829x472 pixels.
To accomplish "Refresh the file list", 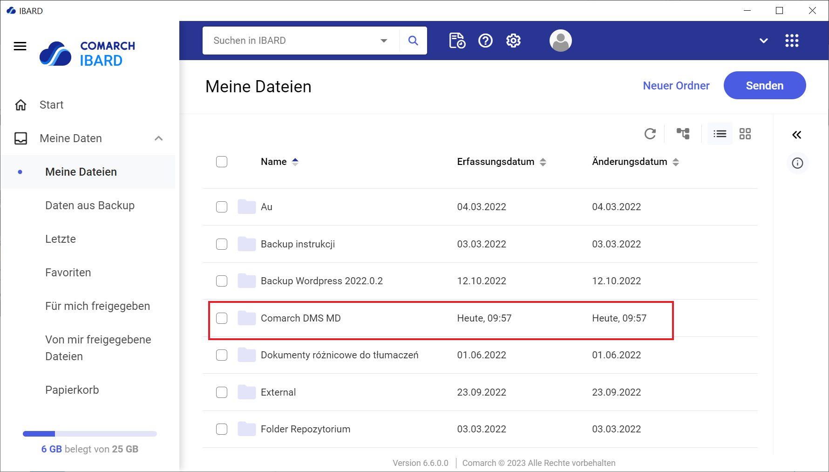I will [x=650, y=134].
